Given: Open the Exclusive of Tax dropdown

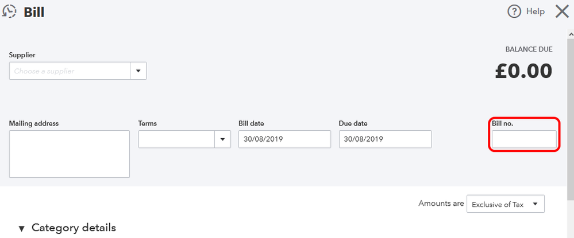Looking at the screenshot, I should pos(505,204).
